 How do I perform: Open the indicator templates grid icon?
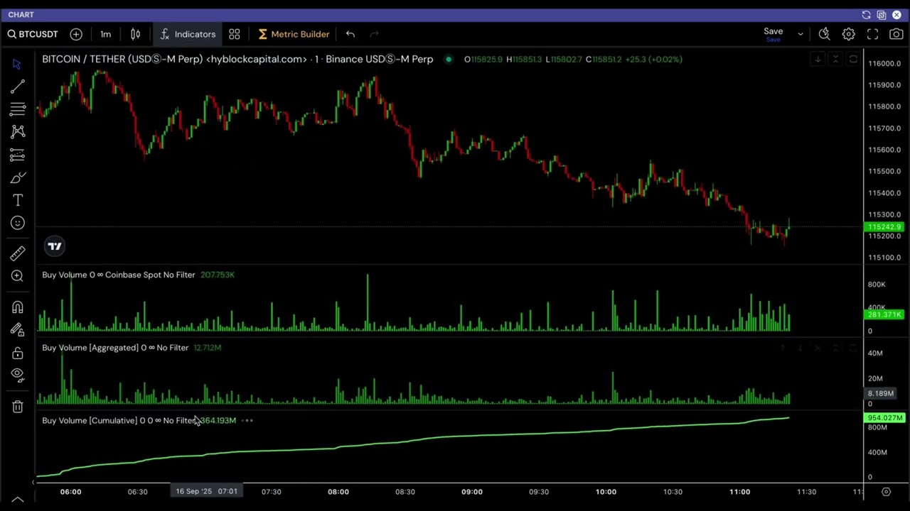click(235, 34)
